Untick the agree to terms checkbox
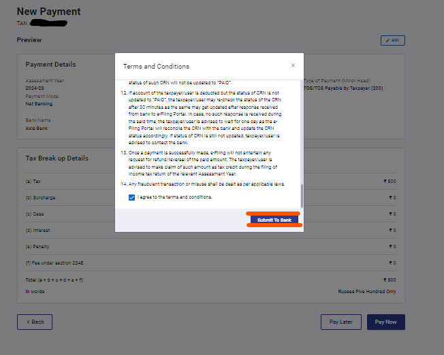444x355 pixels. tap(131, 197)
